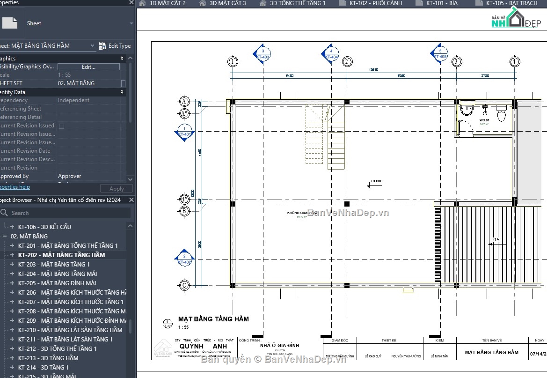Image resolution: width=547 pixels, height=378 pixels.
Task: Click section marker 1 KT-401
Action: pyautogui.click(x=184, y=132)
